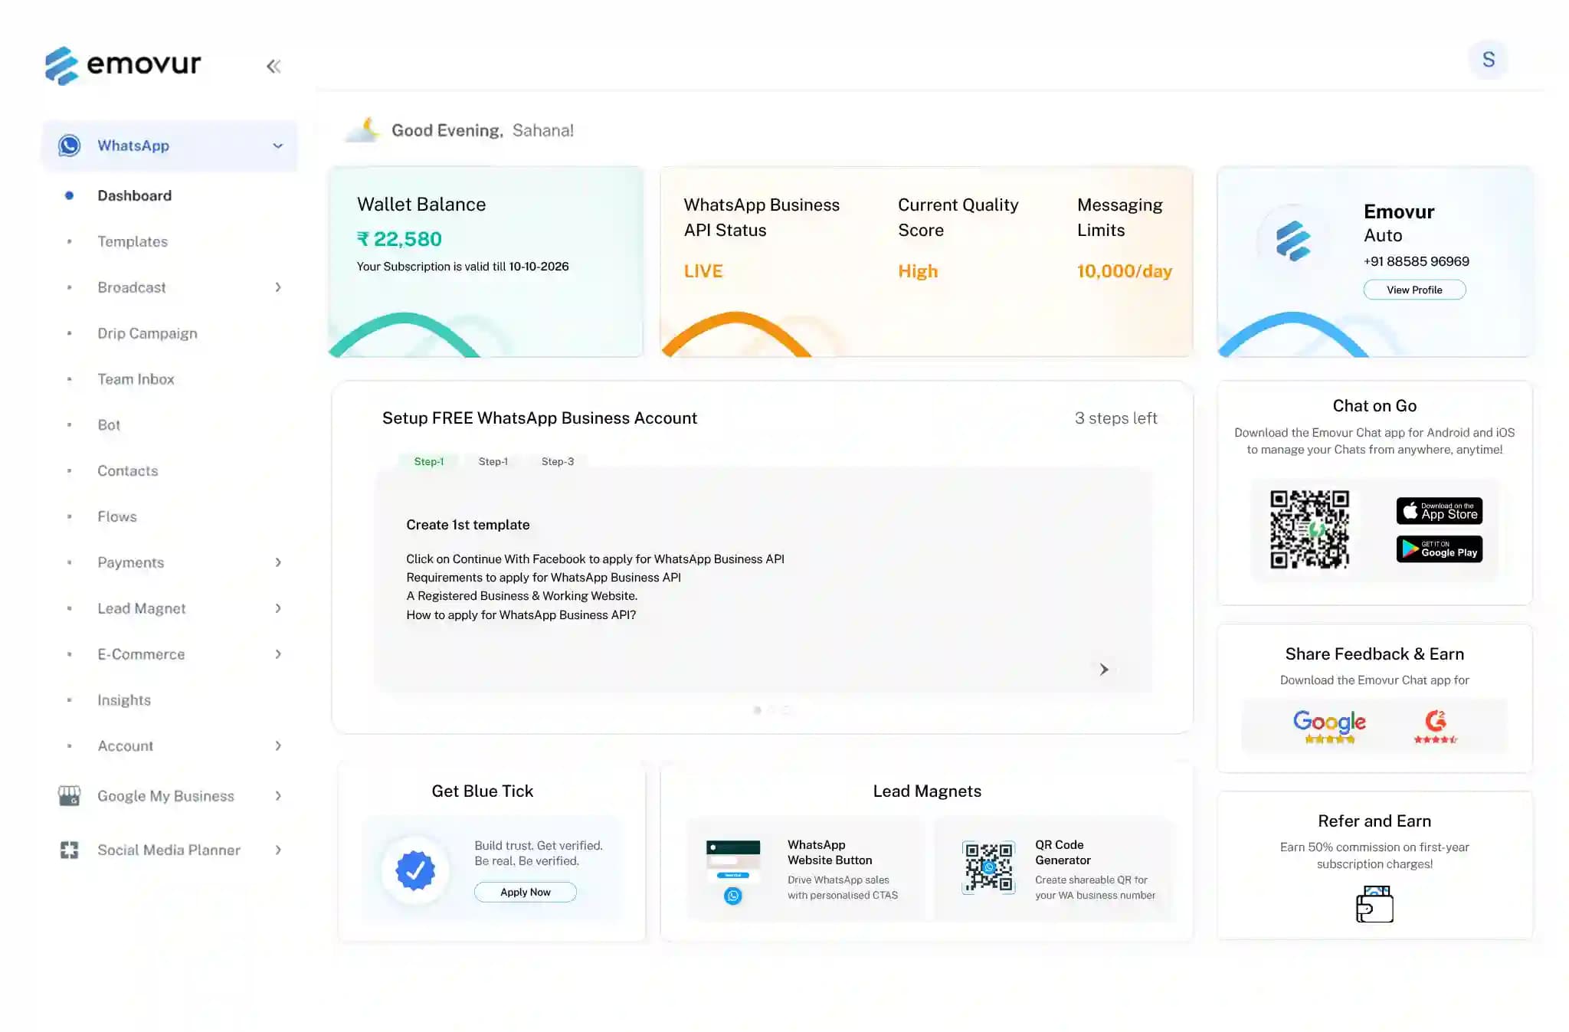Click the View Profile button
The height and width of the screenshot is (1032, 1569).
coord(1414,290)
